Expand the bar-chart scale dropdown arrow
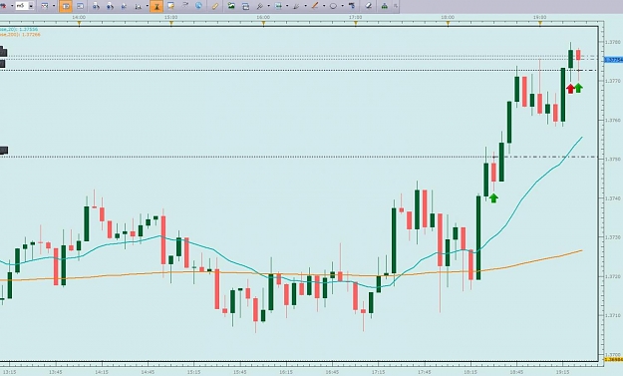 (147, 6)
